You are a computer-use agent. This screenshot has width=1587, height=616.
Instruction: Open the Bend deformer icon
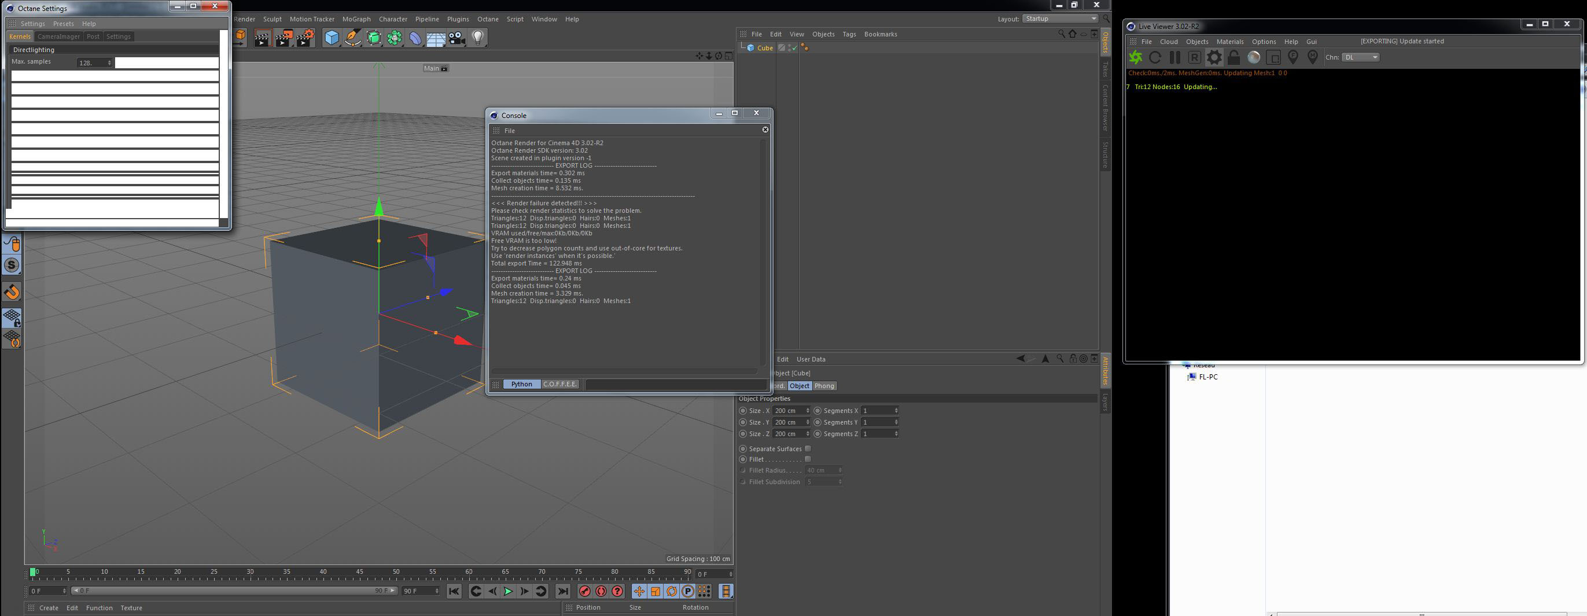415,38
